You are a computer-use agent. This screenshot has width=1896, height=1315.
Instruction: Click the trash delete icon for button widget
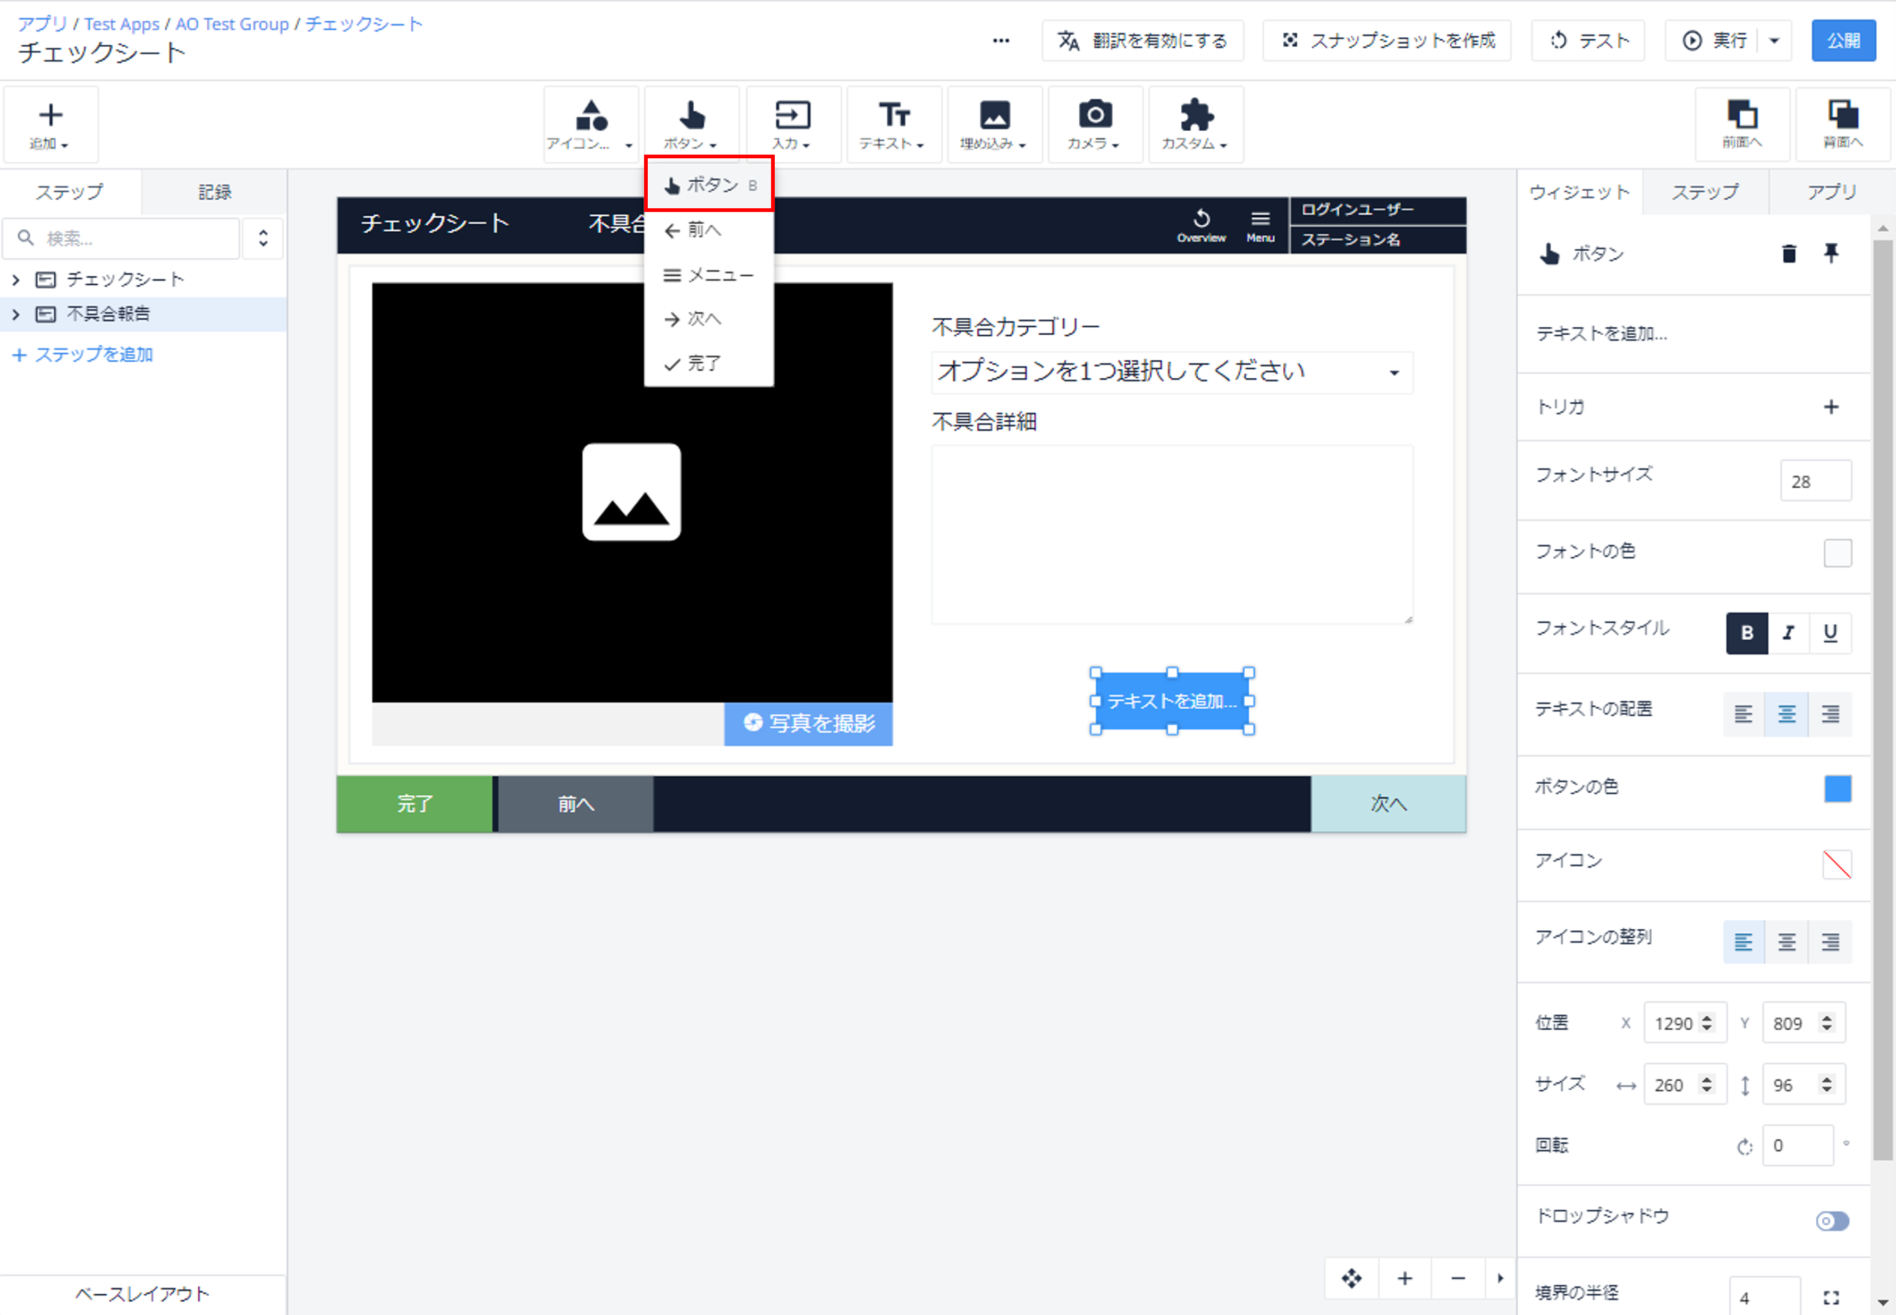pyautogui.click(x=1789, y=253)
